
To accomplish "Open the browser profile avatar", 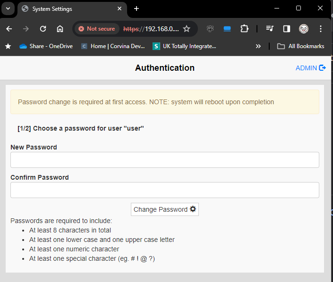I will coord(304,29).
